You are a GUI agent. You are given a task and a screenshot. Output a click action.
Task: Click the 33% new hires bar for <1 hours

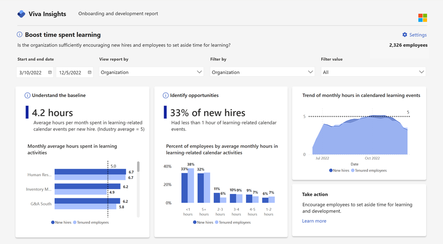pos(184,188)
